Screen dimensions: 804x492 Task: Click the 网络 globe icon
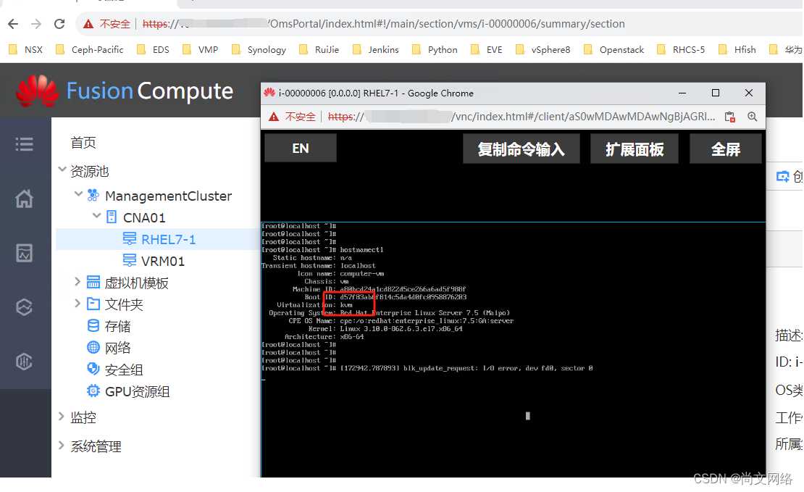93,347
